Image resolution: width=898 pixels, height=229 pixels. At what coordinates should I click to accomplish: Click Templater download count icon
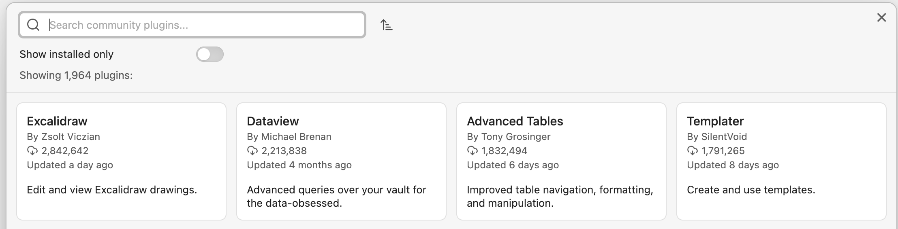pyautogui.click(x=692, y=151)
